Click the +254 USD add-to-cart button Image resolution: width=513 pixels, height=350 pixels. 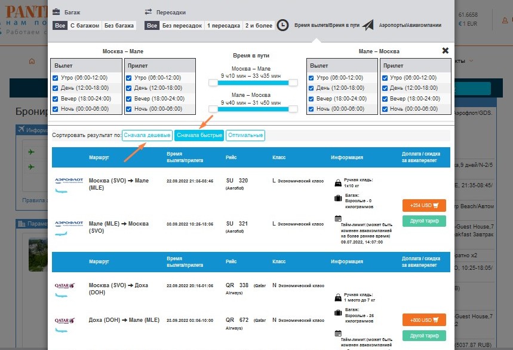coord(424,206)
